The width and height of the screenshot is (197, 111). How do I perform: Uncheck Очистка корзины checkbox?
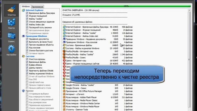pos(27,59)
